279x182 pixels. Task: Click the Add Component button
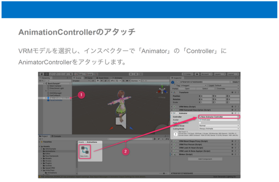(x=205, y=159)
